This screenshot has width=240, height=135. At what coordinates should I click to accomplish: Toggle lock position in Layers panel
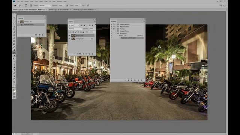tap(78, 32)
